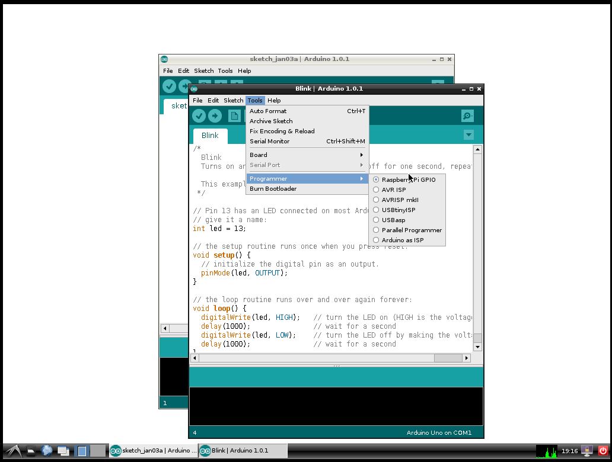Viewport: 612px width, 462px height.
Task: Open Sketch menu in Blink window
Action: [x=234, y=101]
